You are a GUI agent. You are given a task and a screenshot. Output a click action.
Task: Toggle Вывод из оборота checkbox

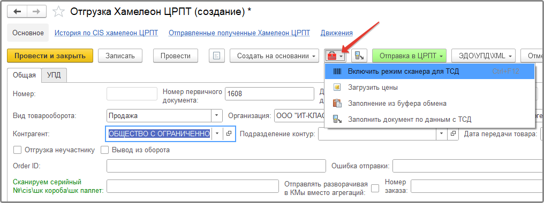(105, 150)
